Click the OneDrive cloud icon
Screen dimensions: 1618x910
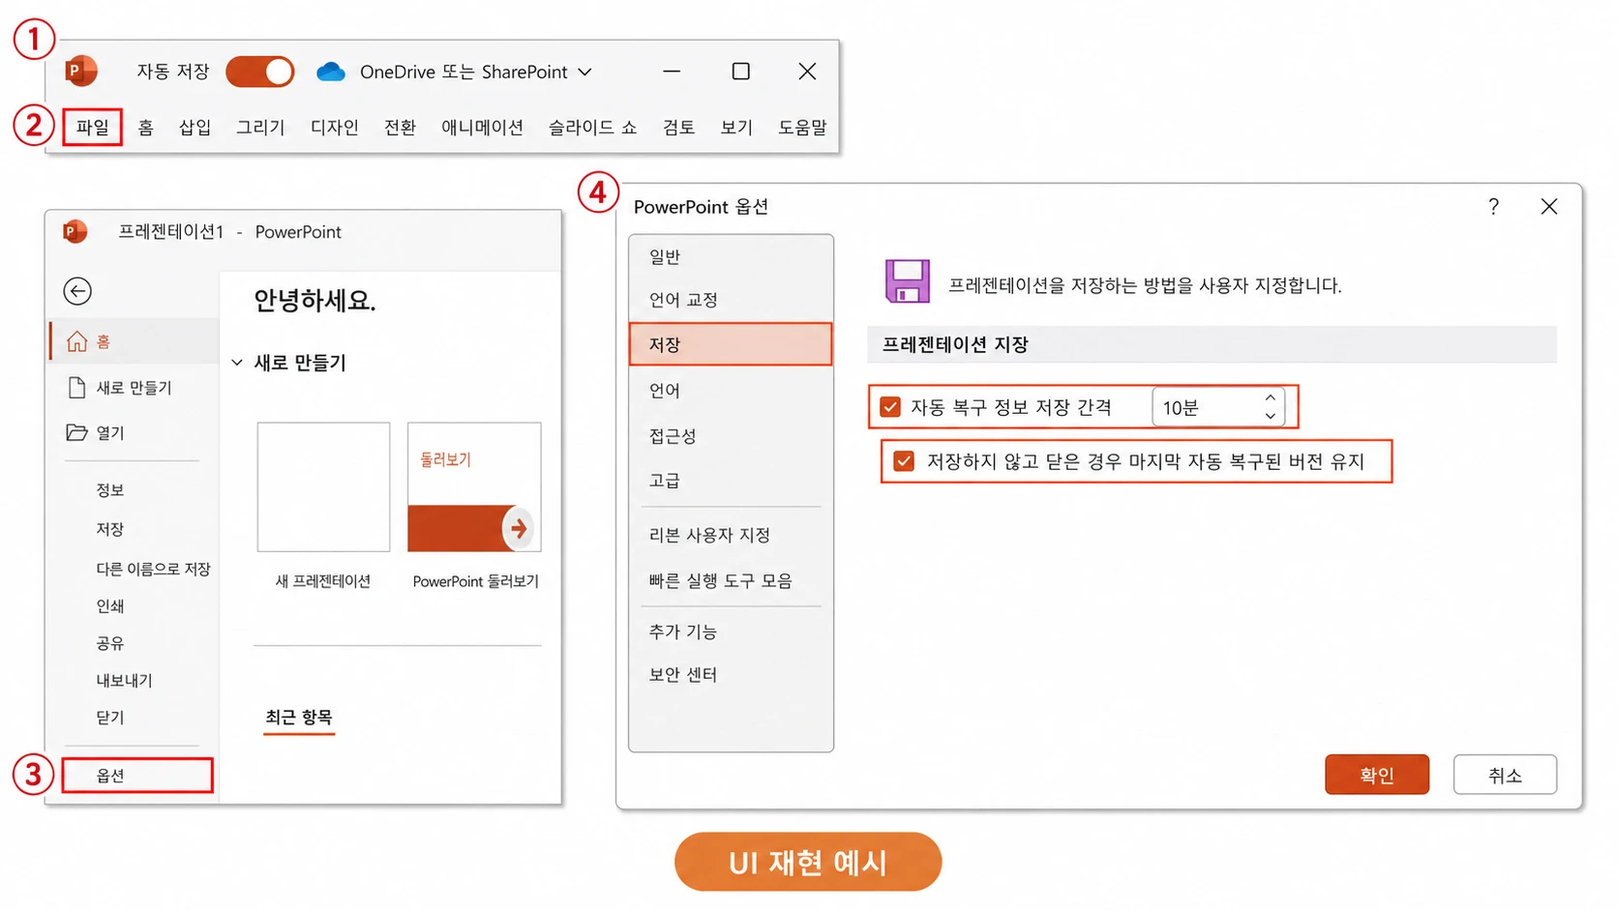point(331,72)
